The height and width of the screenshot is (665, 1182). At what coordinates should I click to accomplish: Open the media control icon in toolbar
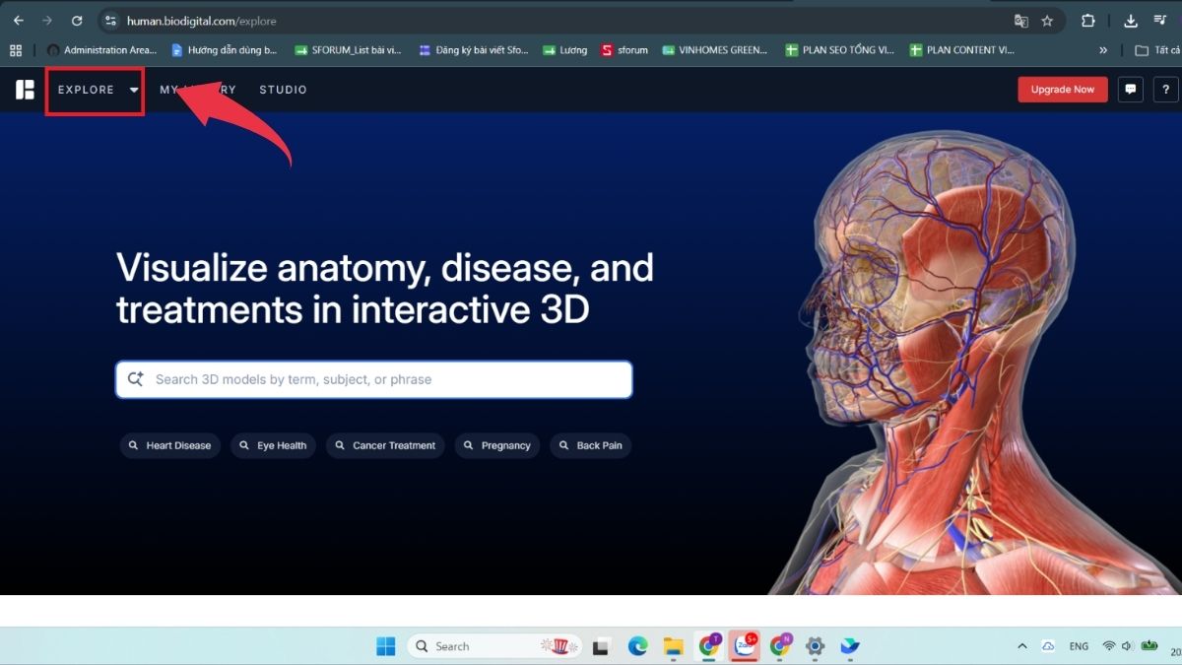point(1159,21)
